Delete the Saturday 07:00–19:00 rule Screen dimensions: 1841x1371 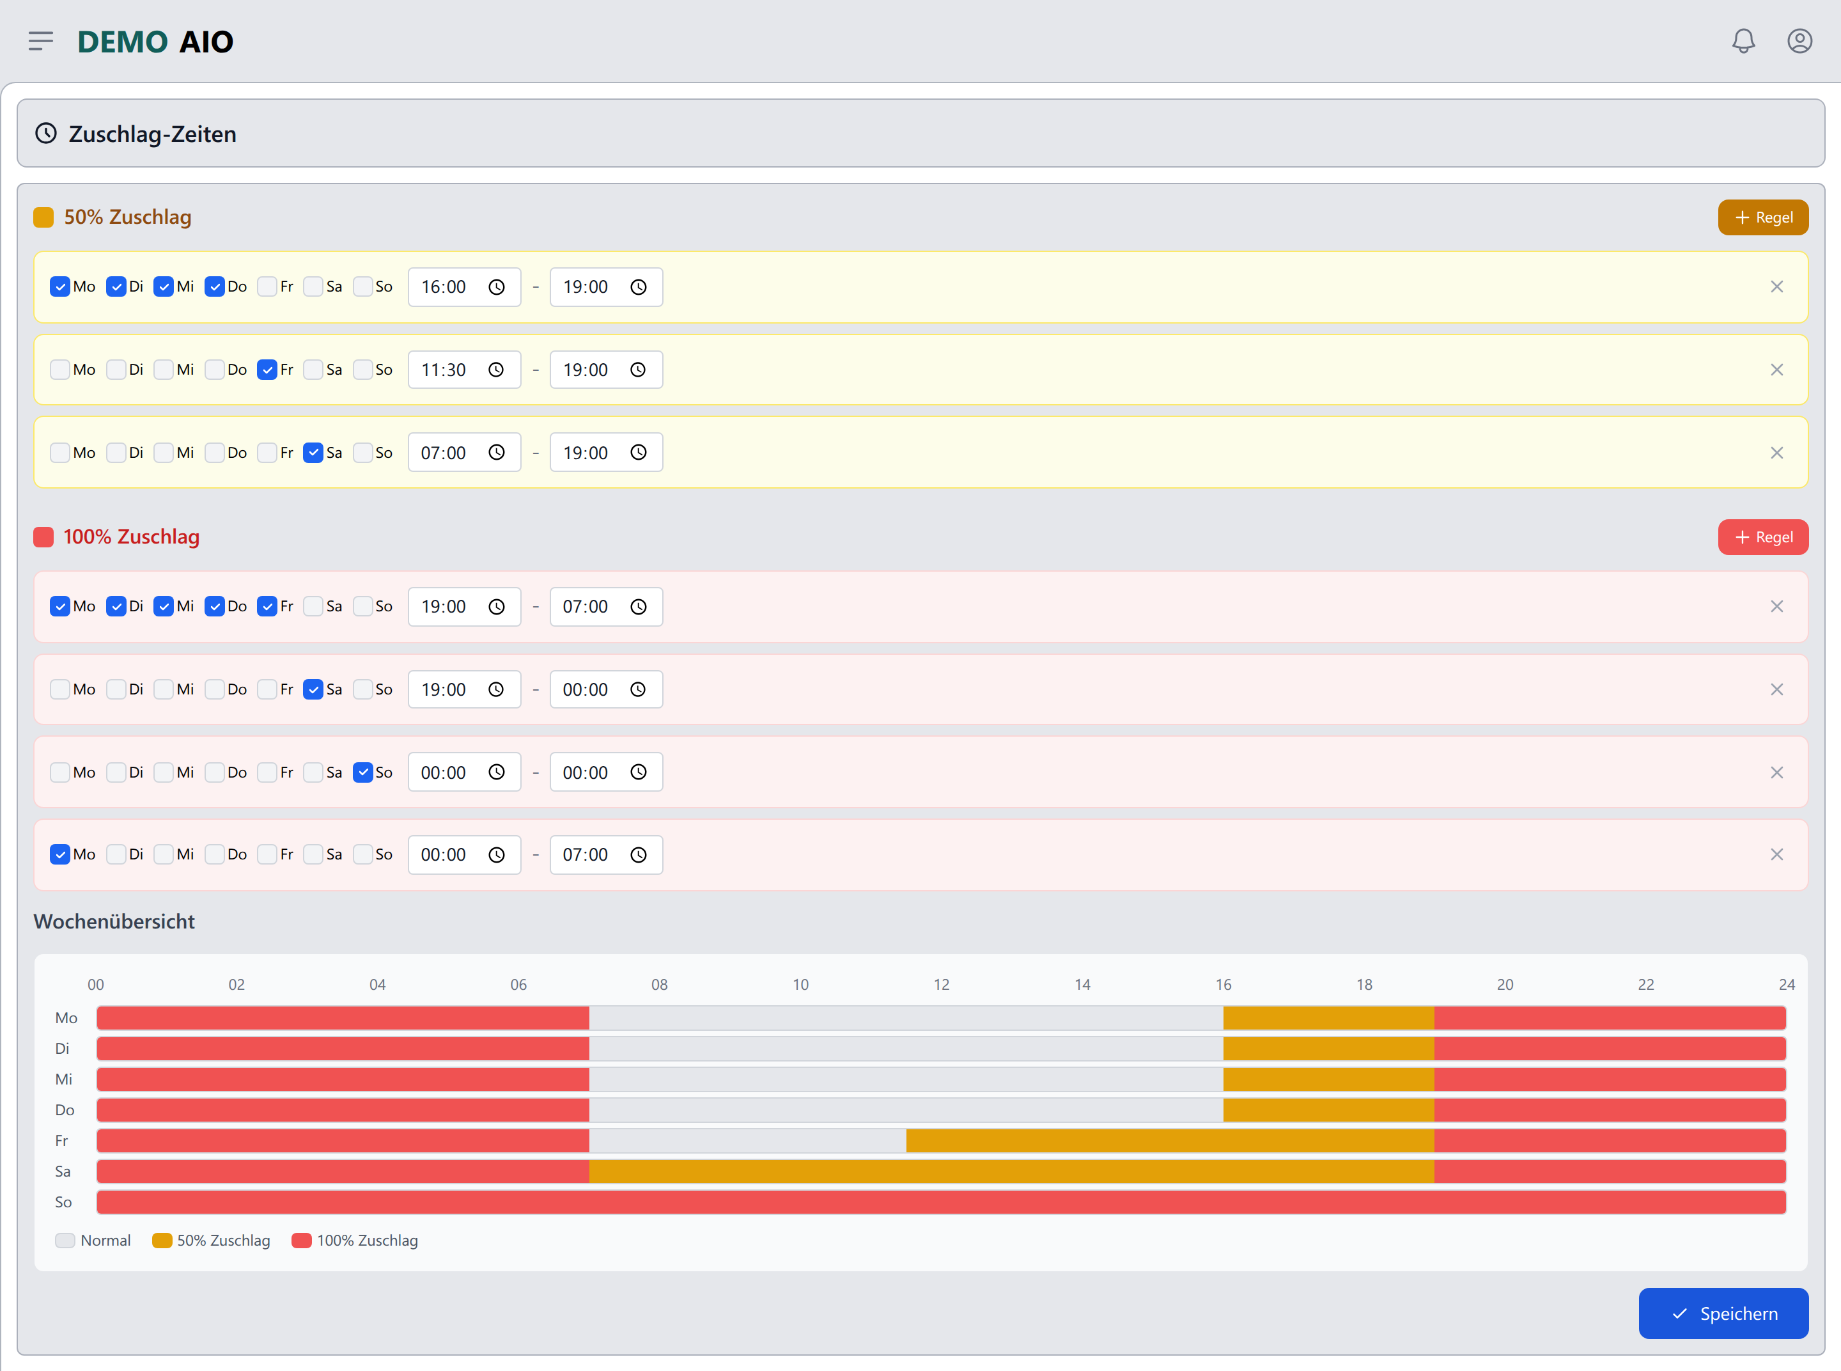1776,453
